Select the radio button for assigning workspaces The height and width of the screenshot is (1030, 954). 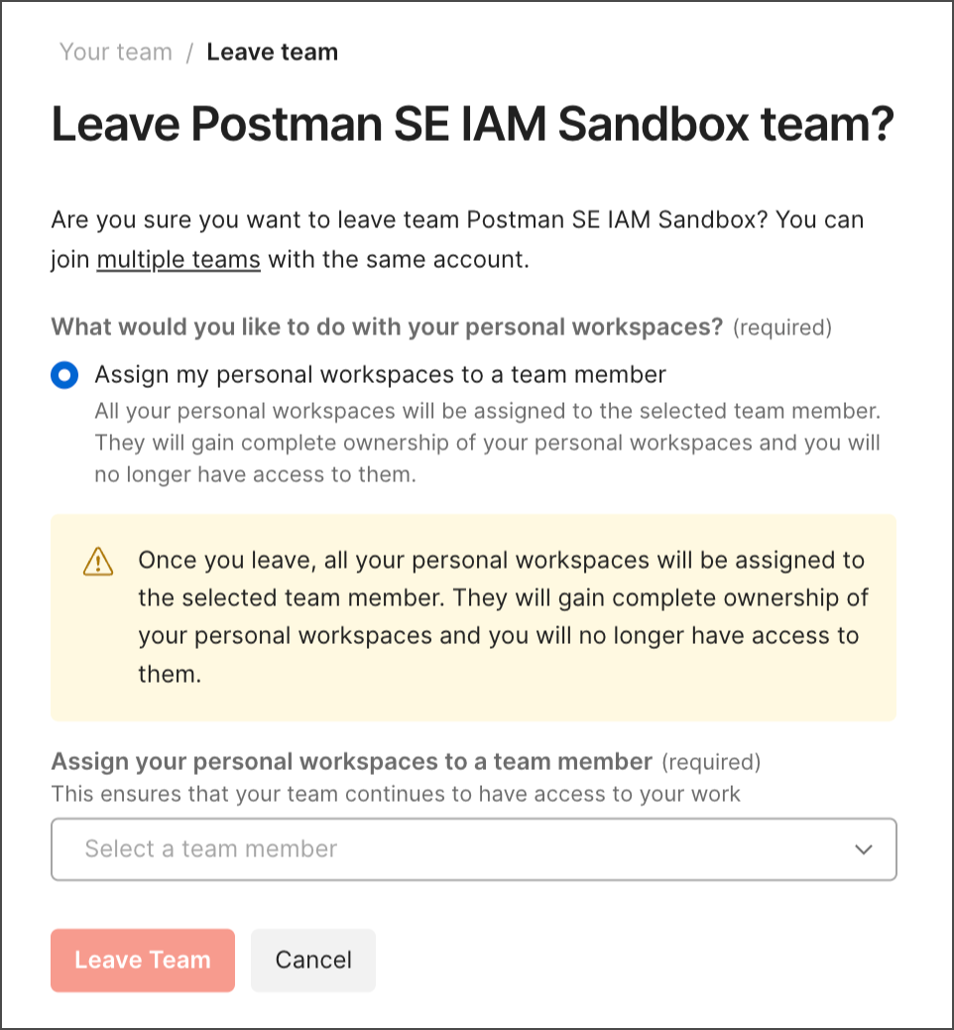point(63,375)
